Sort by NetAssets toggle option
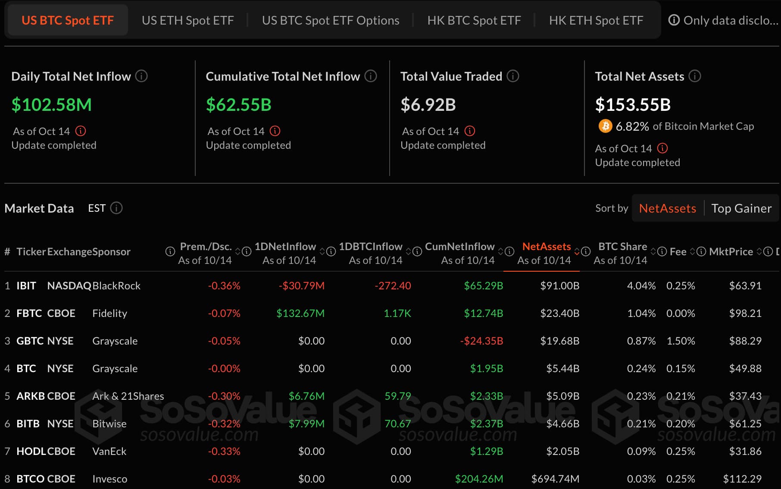This screenshot has height=489, width=781. point(668,208)
